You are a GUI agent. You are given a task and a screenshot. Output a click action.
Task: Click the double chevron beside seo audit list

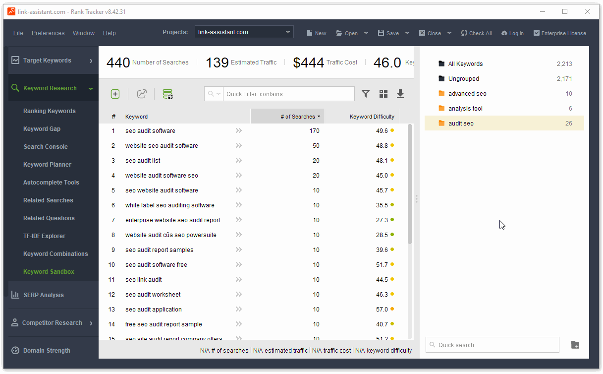pyautogui.click(x=239, y=160)
